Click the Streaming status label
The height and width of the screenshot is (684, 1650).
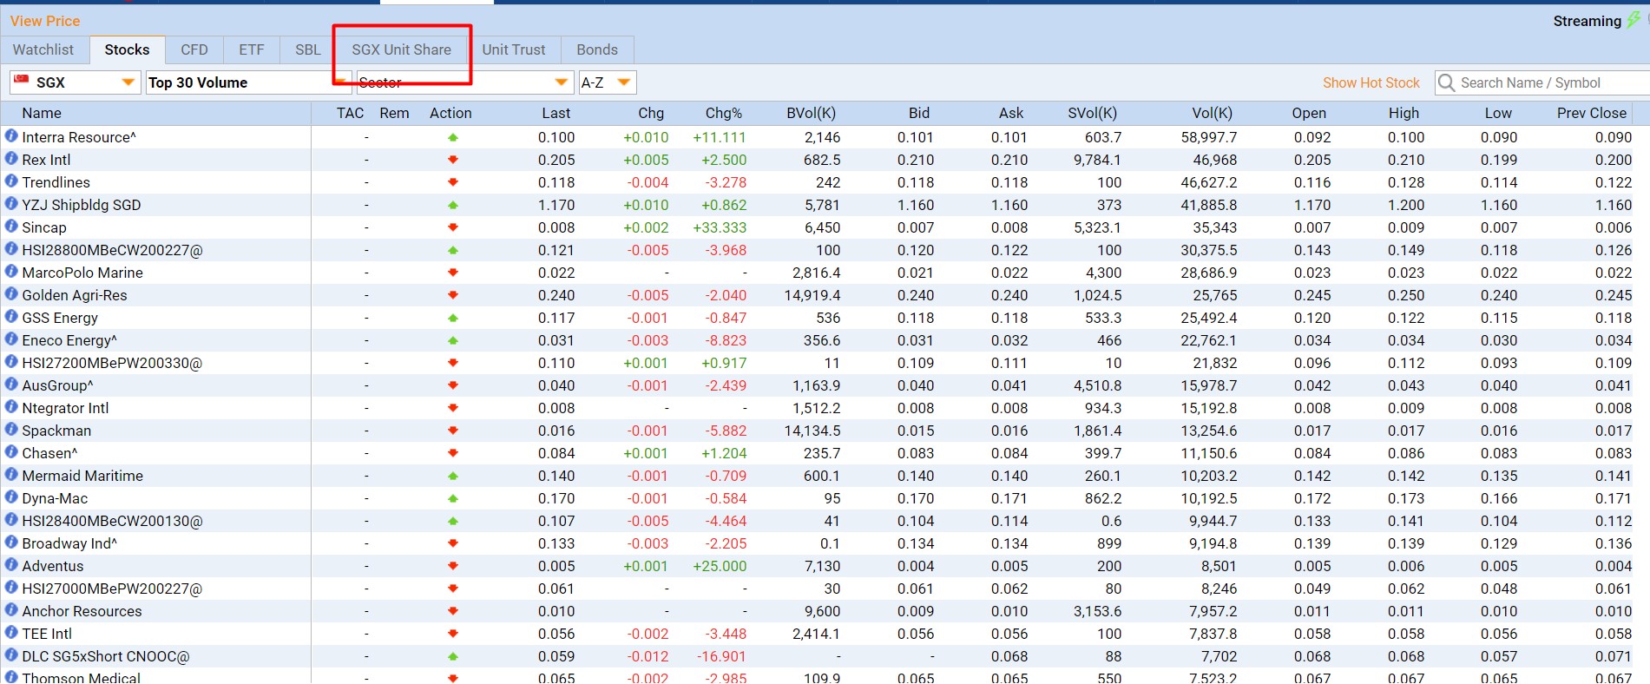[x=1587, y=20]
